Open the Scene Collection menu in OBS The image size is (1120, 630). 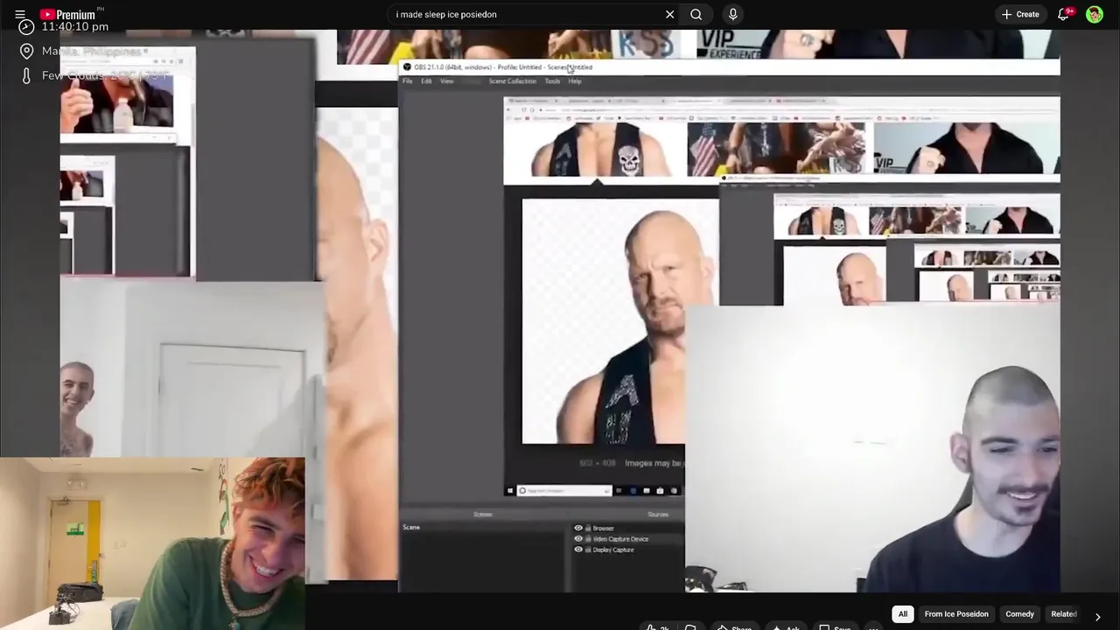click(513, 81)
